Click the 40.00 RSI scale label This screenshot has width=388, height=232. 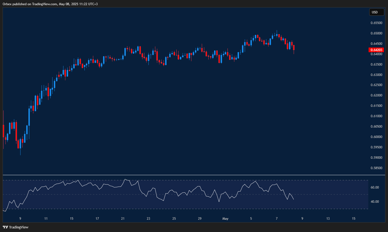[x=375, y=201]
